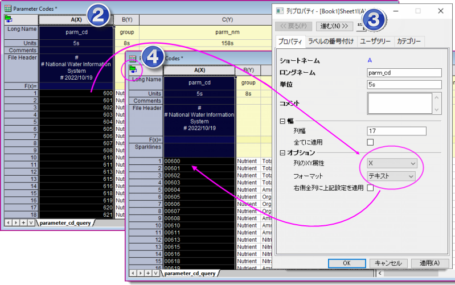Click キャンセル button
Viewport: 455px width, 285px height.
388,263
